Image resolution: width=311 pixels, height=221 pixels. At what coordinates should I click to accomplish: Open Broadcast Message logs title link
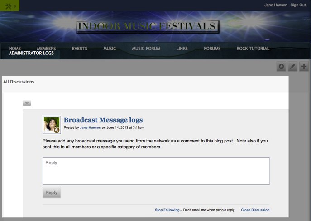[x=103, y=120]
